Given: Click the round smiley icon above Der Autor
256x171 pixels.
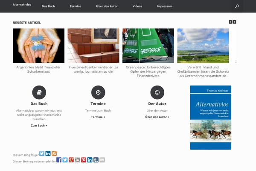Looking at the screenshot, I should click(x=157, y=92).
